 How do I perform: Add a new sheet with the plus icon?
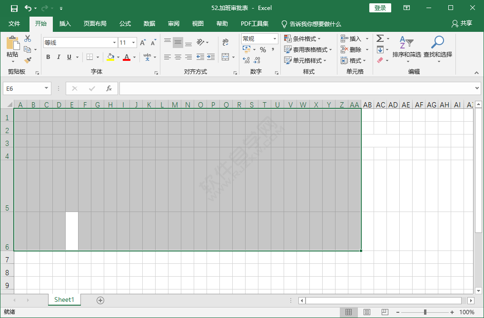click(x=100, y=300)
